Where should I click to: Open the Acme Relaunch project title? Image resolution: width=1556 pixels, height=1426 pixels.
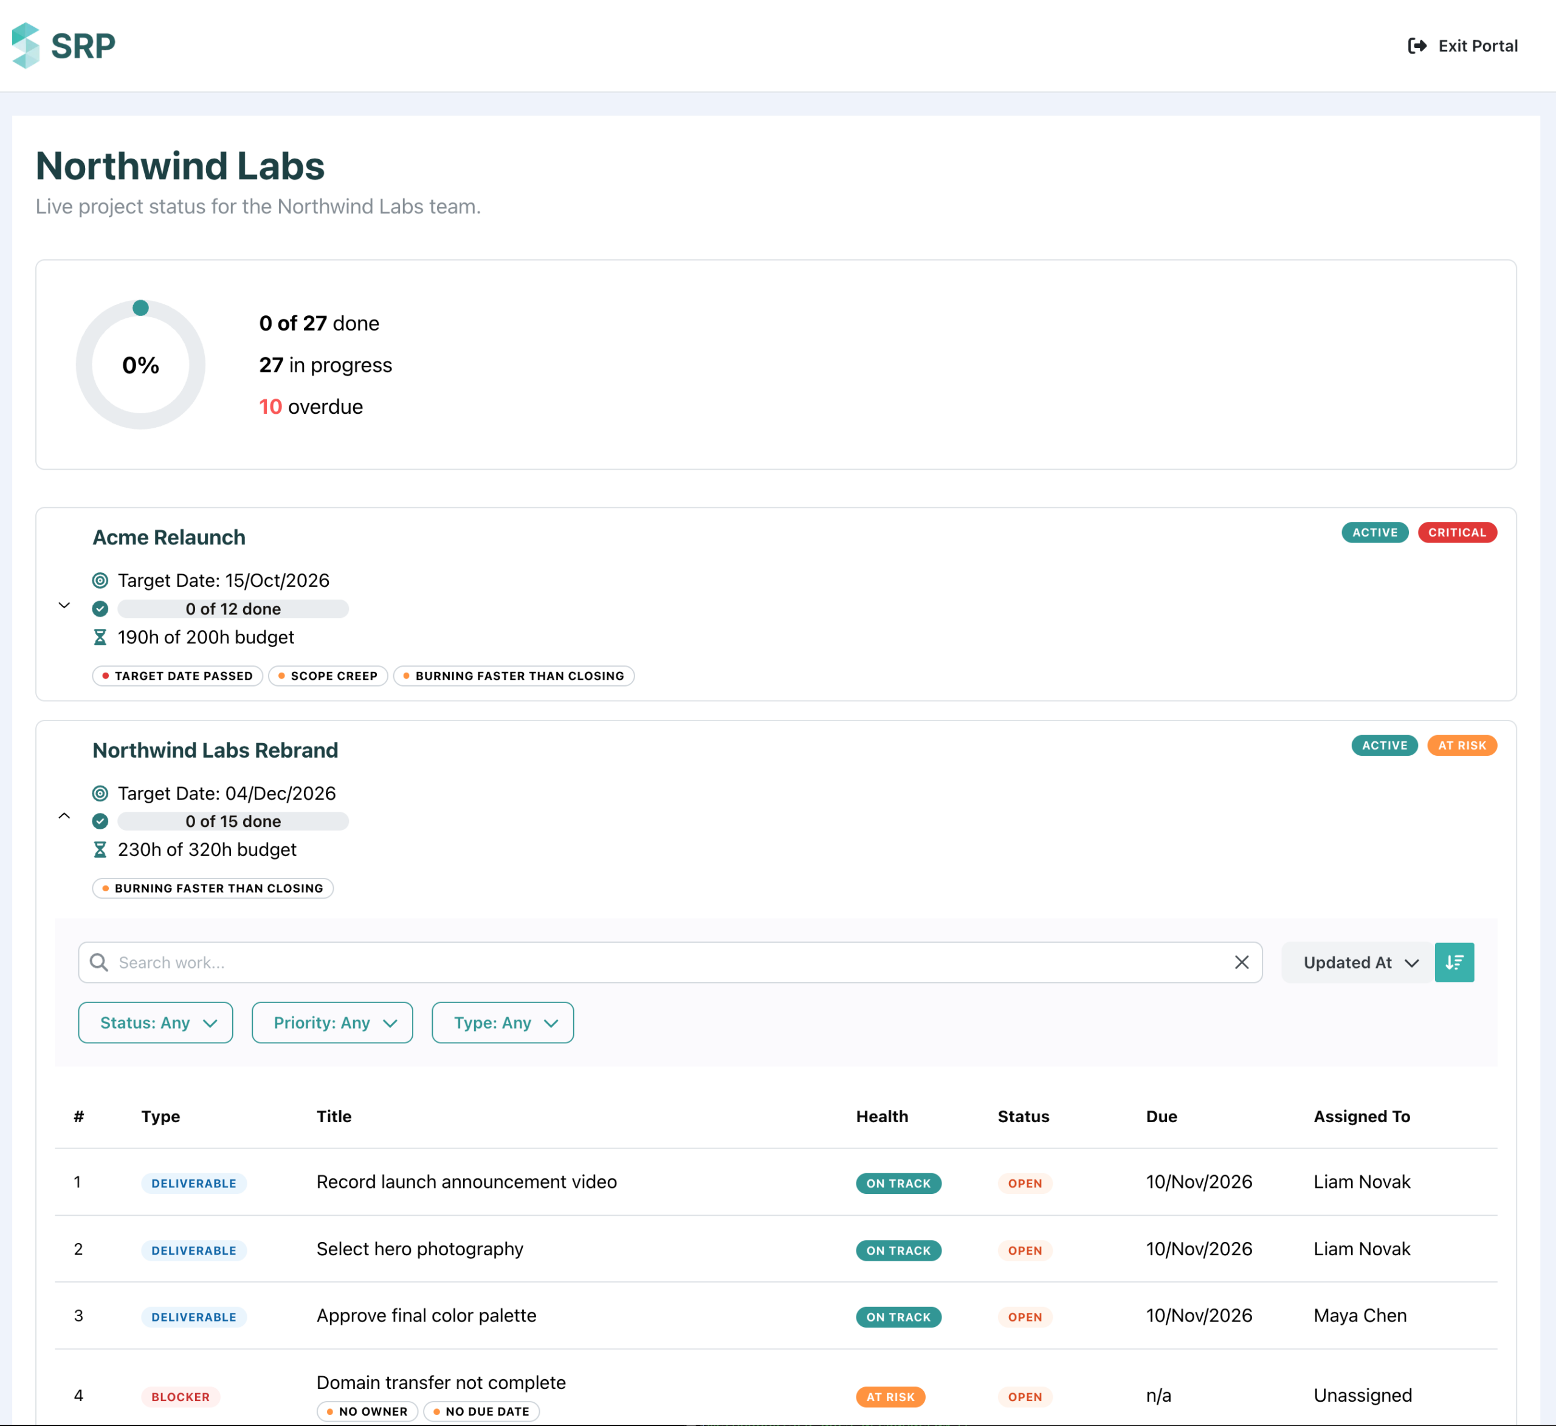(x=169, y=537)
